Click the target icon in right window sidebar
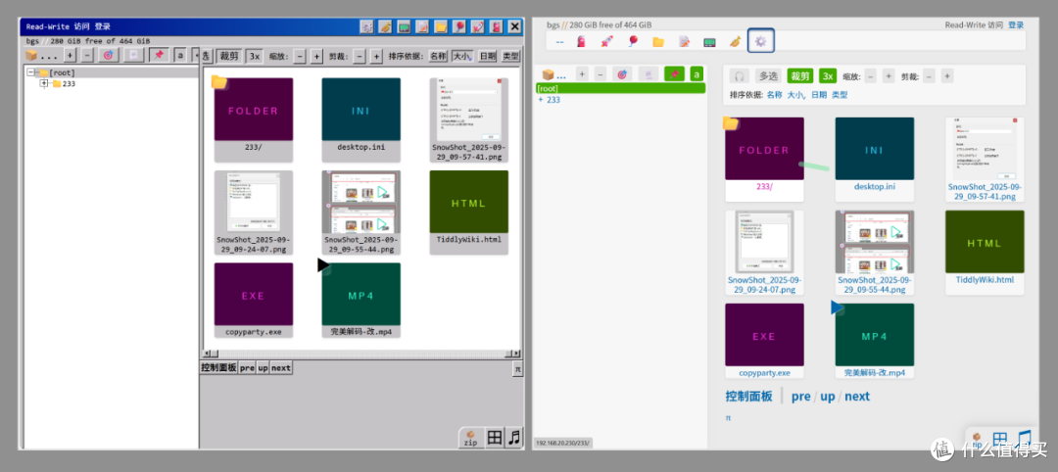The height and width of the screenshot is (472, 1058). pos(622,74)
